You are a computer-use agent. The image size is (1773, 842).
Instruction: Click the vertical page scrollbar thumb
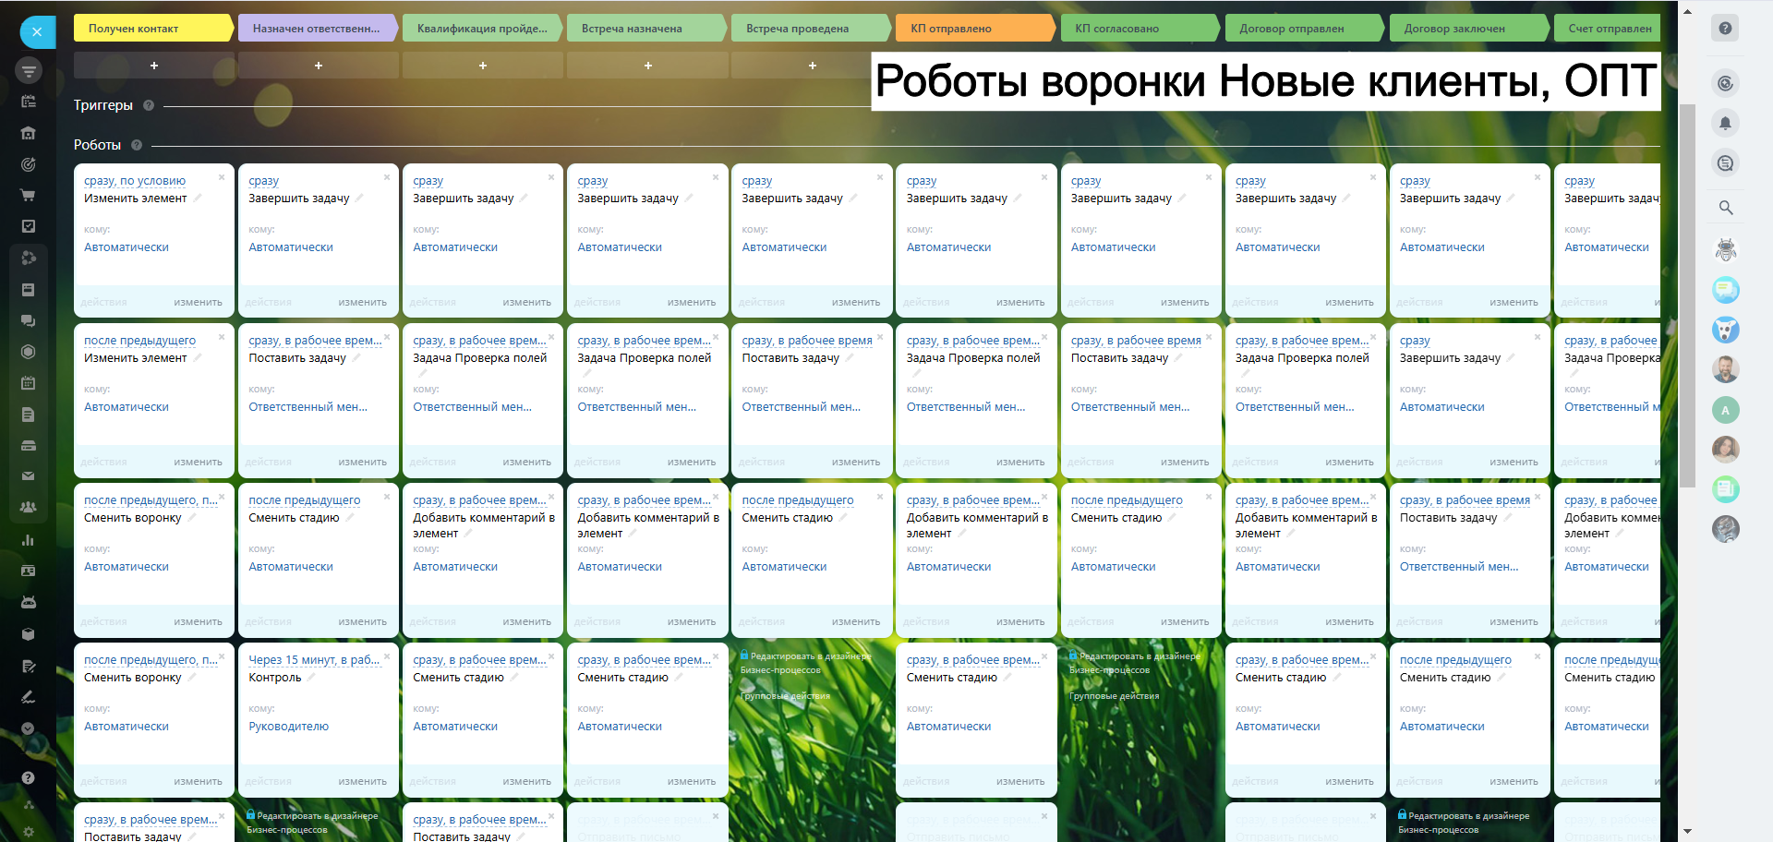pyautogui.click(x=1687, y=295)
